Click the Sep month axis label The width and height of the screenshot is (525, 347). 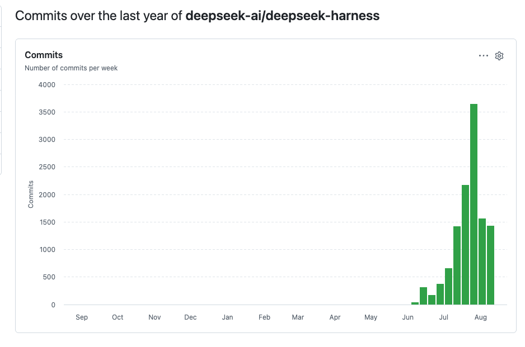(x=82, y=317)
